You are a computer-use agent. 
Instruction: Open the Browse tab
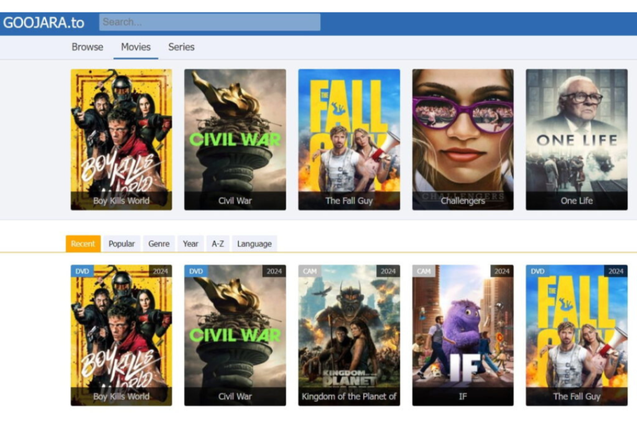[x=87, y=47]
